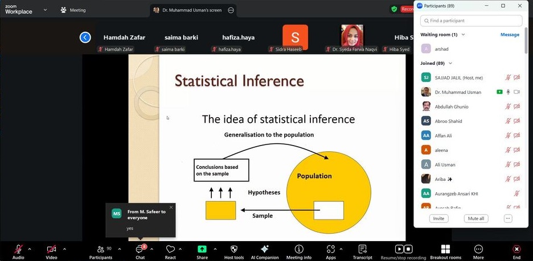Screen dimensions: 533x261
Task: Open Zoom Workplace dropdown arrow
Action: click(x=45, y=10)
